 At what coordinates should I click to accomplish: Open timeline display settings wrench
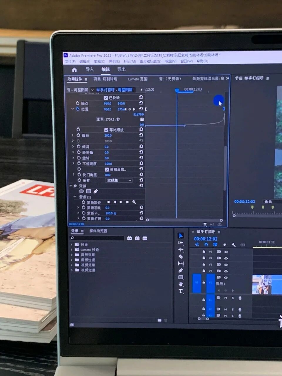pyautogui.click(x=234, y=245)
